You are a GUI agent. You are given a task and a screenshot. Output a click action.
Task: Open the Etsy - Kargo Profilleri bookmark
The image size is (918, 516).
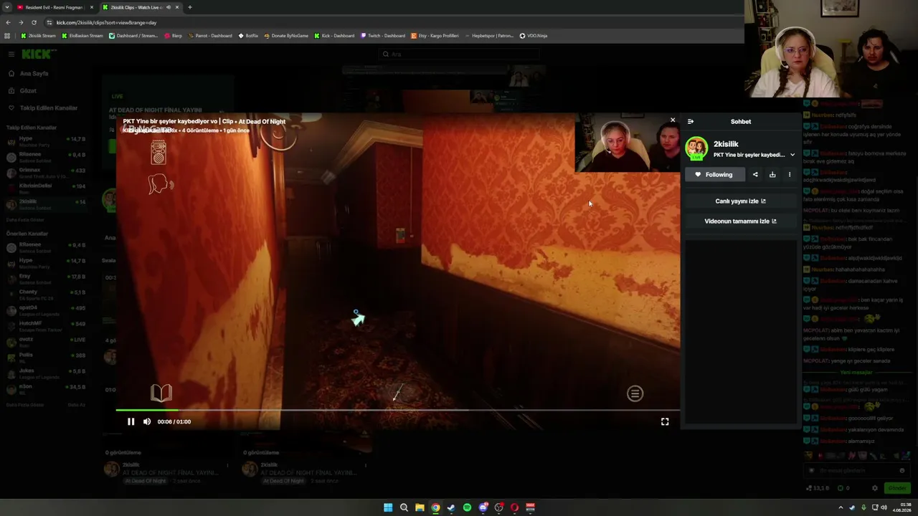435,36
